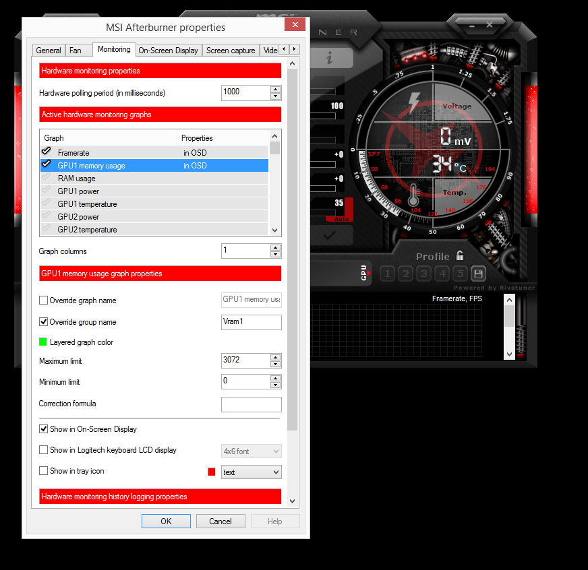
Task: Select the Monitoring tab
Action: [x=114, y=49]
